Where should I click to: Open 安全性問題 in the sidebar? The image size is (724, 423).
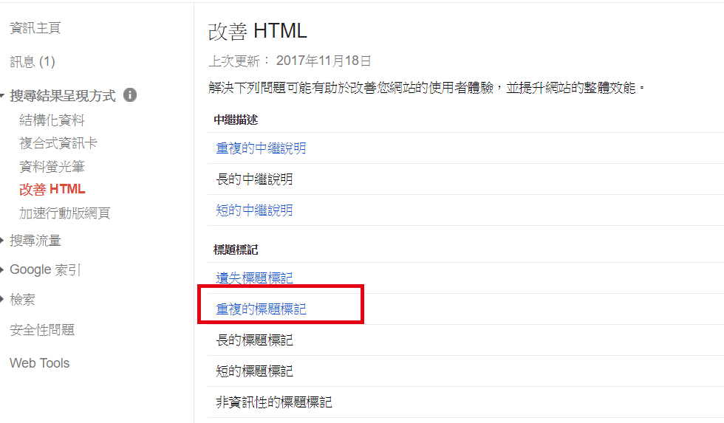click(x=41, y=330)
